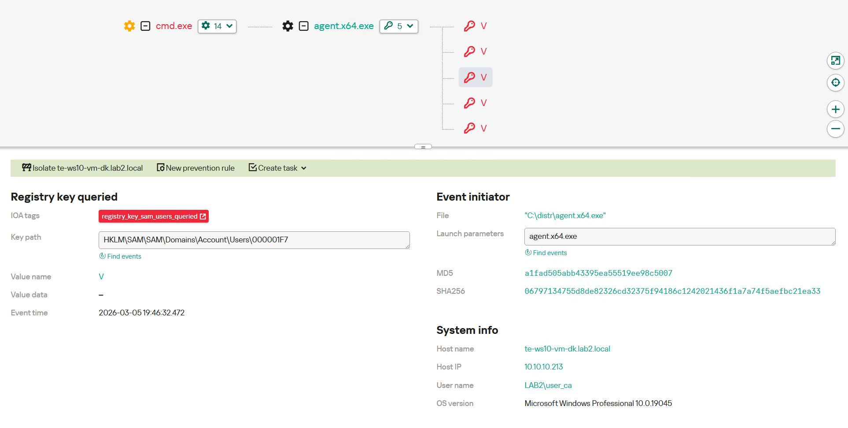Select the last registry key V node

(476, 128)
